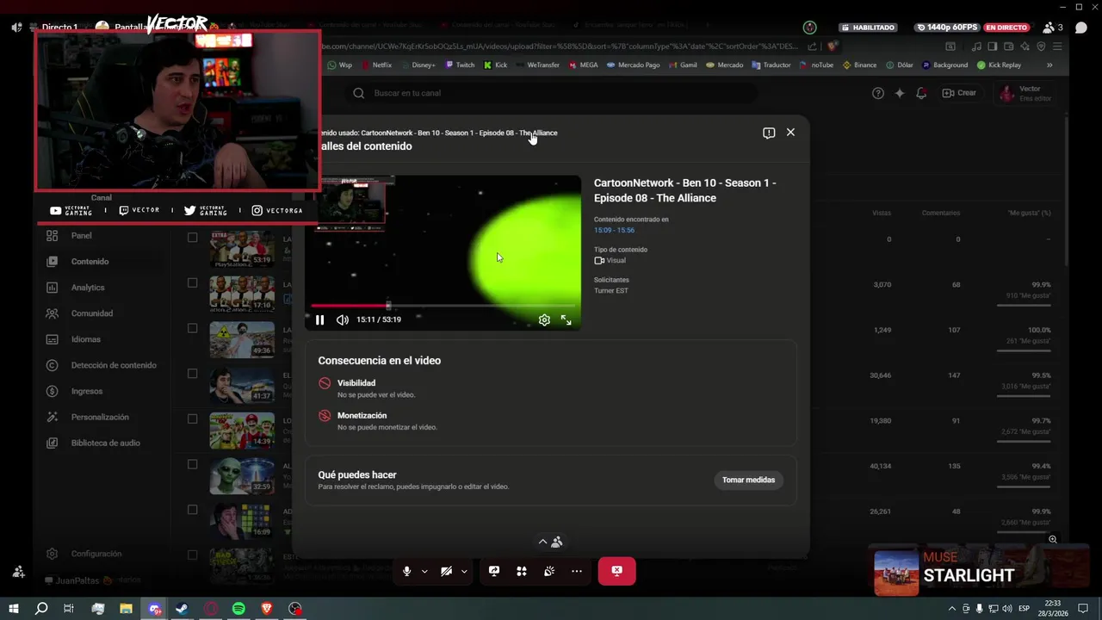Tick checkbox for the 17:10 video
This screenshot has width=1102, height=620.
pyautogui.click(x=192, y=282)
